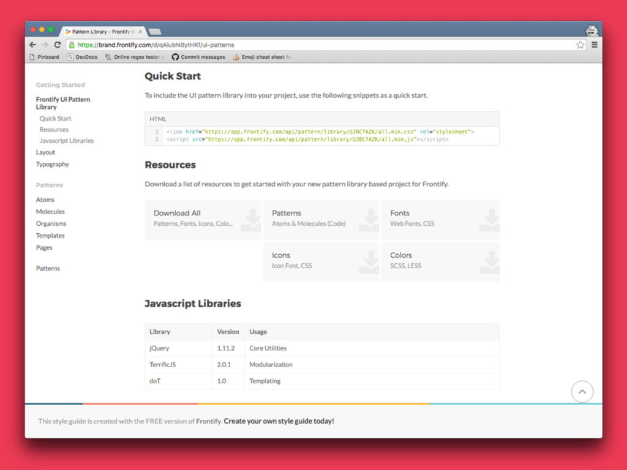
Task: Bookmark page with the star icon
Action: click(580, 45)
